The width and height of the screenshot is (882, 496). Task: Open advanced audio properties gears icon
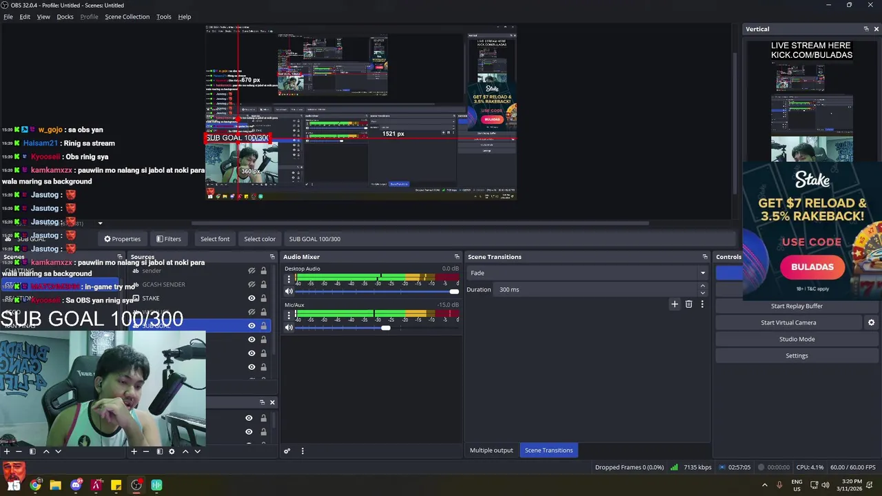pyautogui.click(x=287, y=451)
